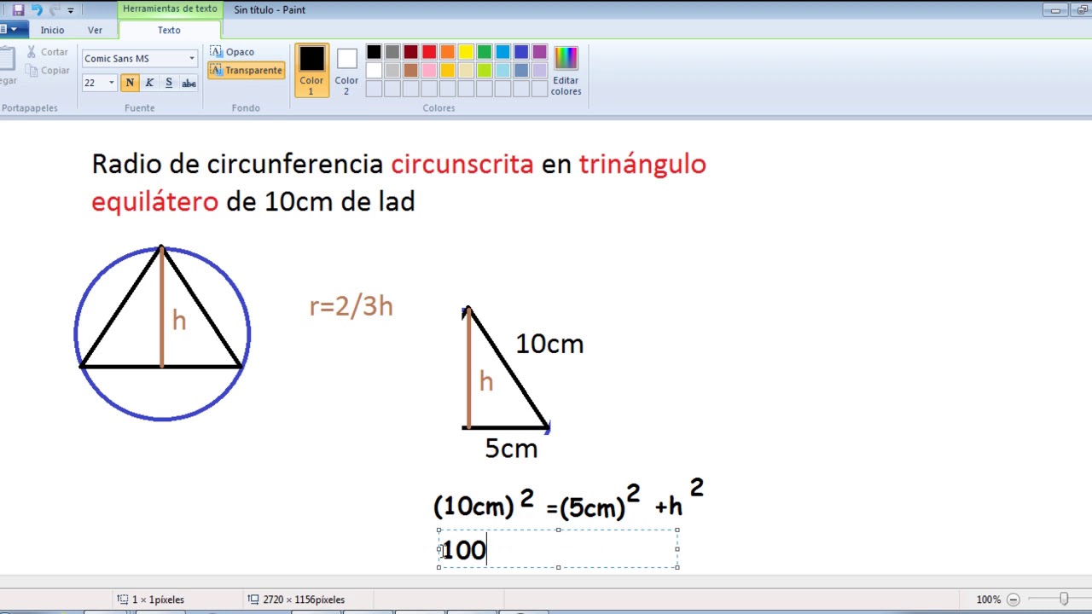Click the Save icon in quick access toolbar
Image resolution: width=1092 pixels, height=614 pixels.
[18, 10]
